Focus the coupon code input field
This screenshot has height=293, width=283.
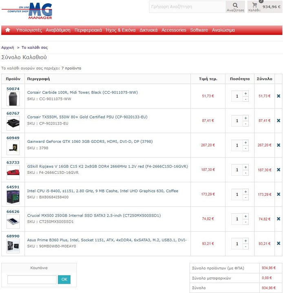tap(32, 279)
